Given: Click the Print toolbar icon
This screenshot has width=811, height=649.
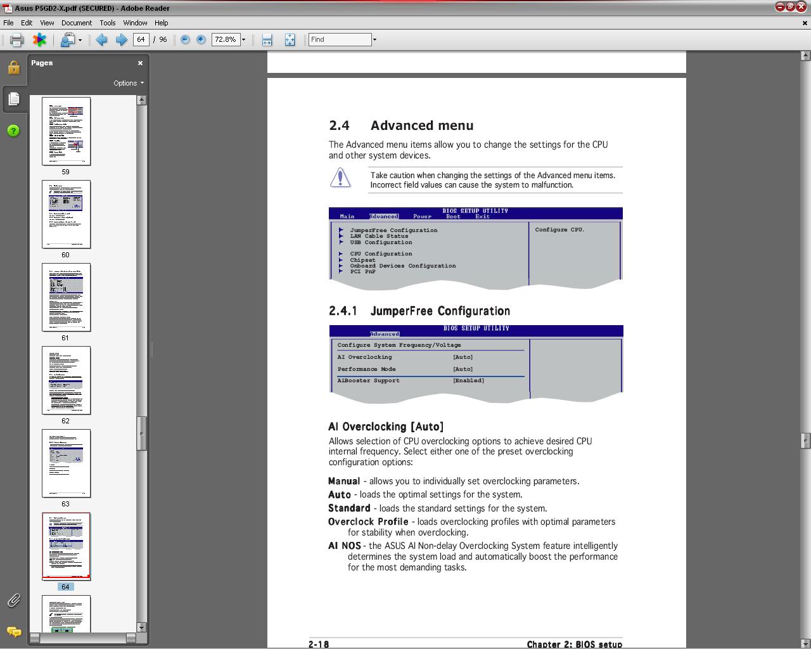Looking at the screenshot, I should (16, 40).
